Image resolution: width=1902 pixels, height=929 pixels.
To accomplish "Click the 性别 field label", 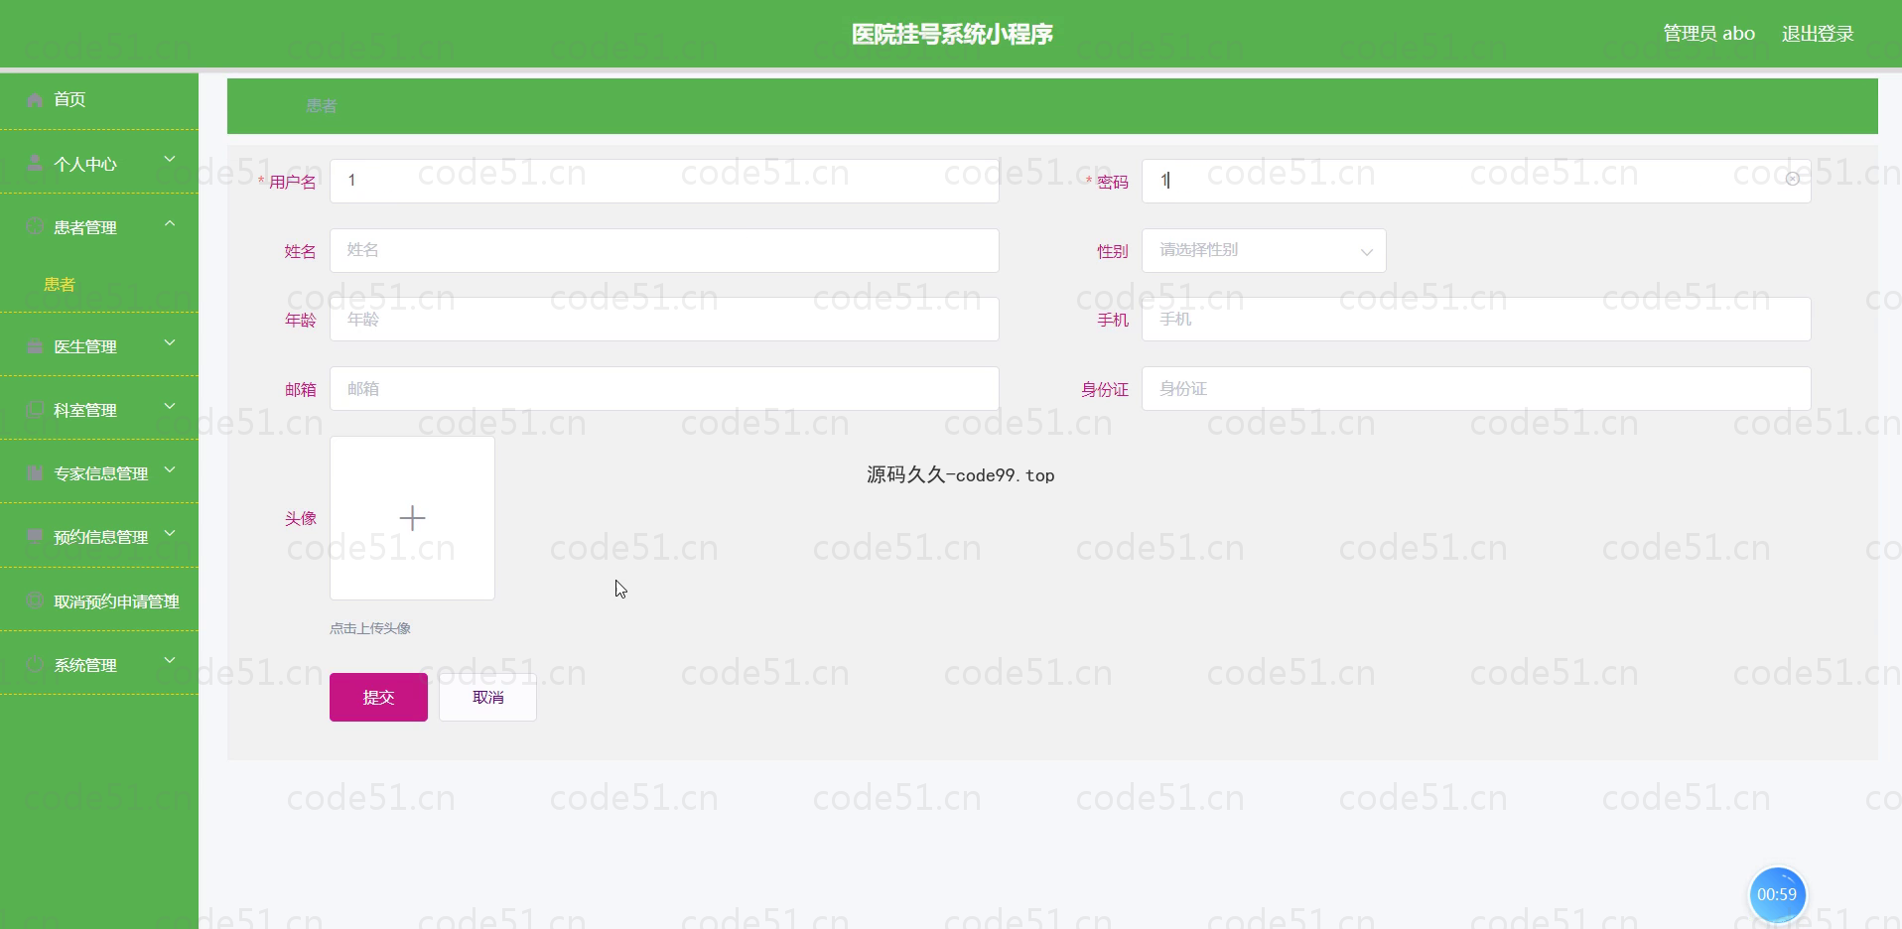I will point(1113,251).
